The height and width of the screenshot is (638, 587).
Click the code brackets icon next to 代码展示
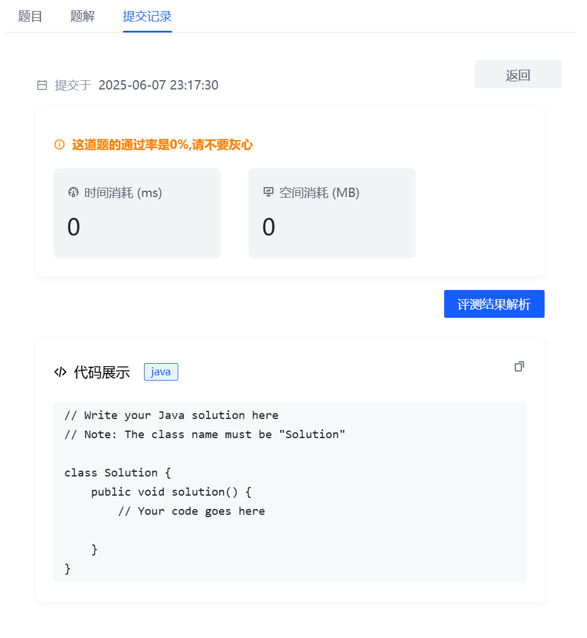[x=60, y=372]
